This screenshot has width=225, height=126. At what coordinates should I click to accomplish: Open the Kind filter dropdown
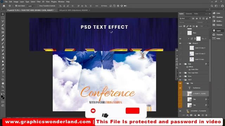coord(185,19)
